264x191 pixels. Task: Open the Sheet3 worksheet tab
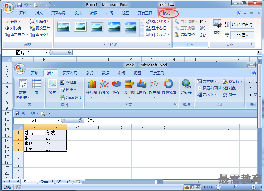tap(64, 182)
